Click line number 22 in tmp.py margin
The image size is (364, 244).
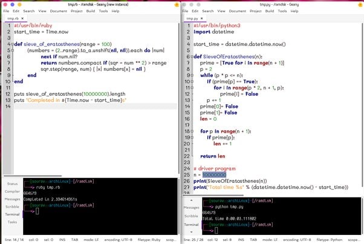pos(187,156)
